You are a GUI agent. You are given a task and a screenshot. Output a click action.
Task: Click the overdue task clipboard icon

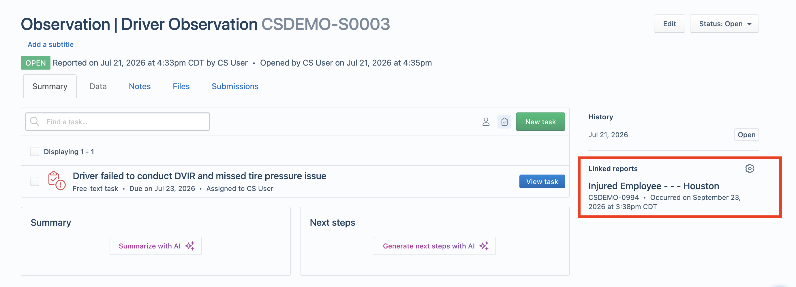pyautogui.click(x=57, y=181)
